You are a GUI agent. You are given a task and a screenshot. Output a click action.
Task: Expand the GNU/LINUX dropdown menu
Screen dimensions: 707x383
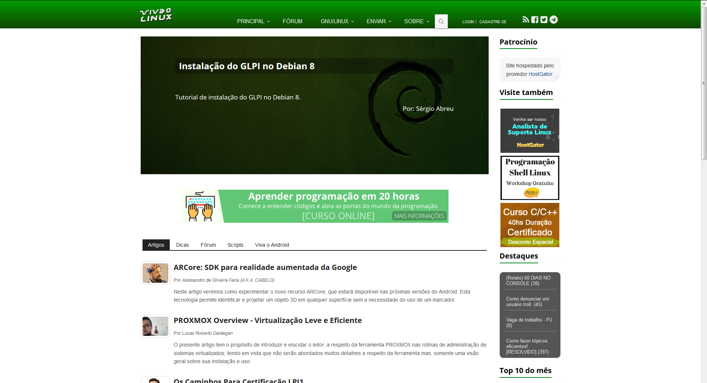pos(337,21)
